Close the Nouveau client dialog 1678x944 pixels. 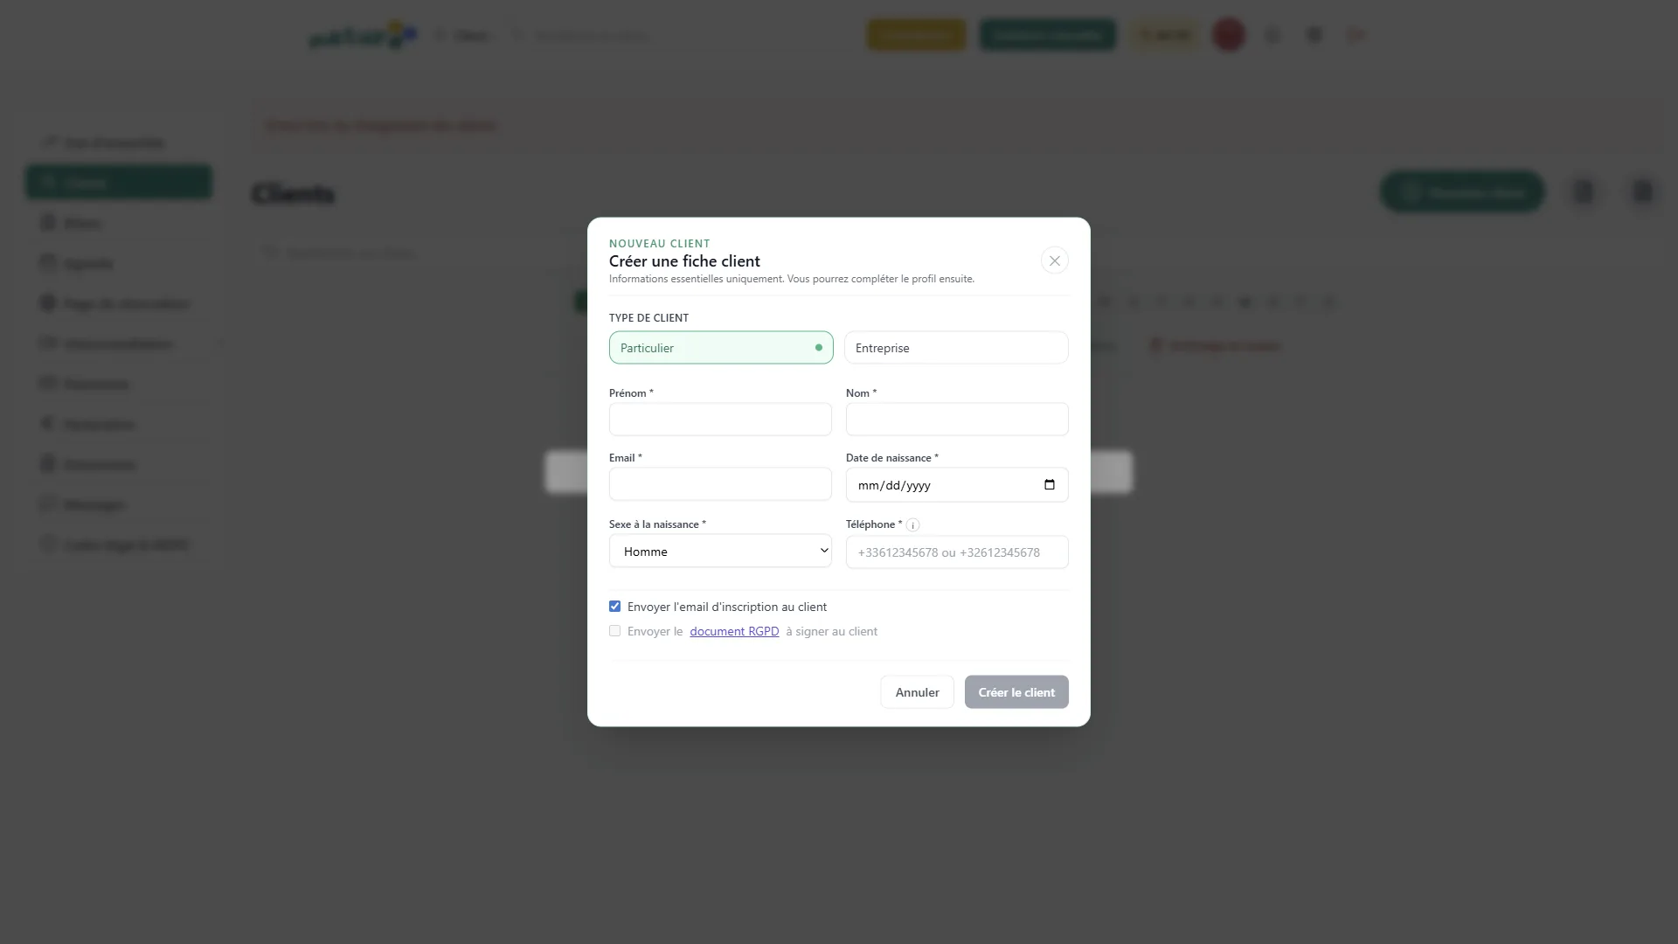click(x=1055, y=260)
